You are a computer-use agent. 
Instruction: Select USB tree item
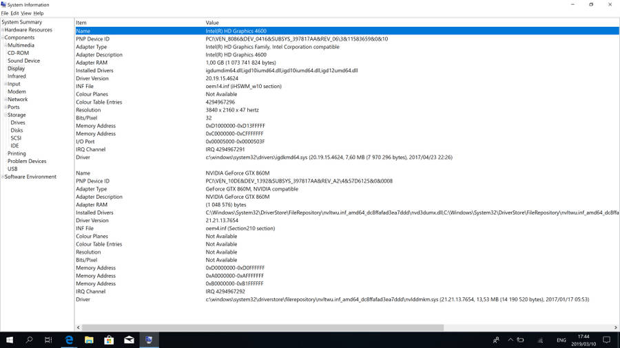point(12,169)
